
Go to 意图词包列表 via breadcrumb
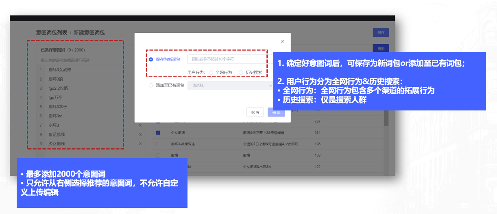52,32
